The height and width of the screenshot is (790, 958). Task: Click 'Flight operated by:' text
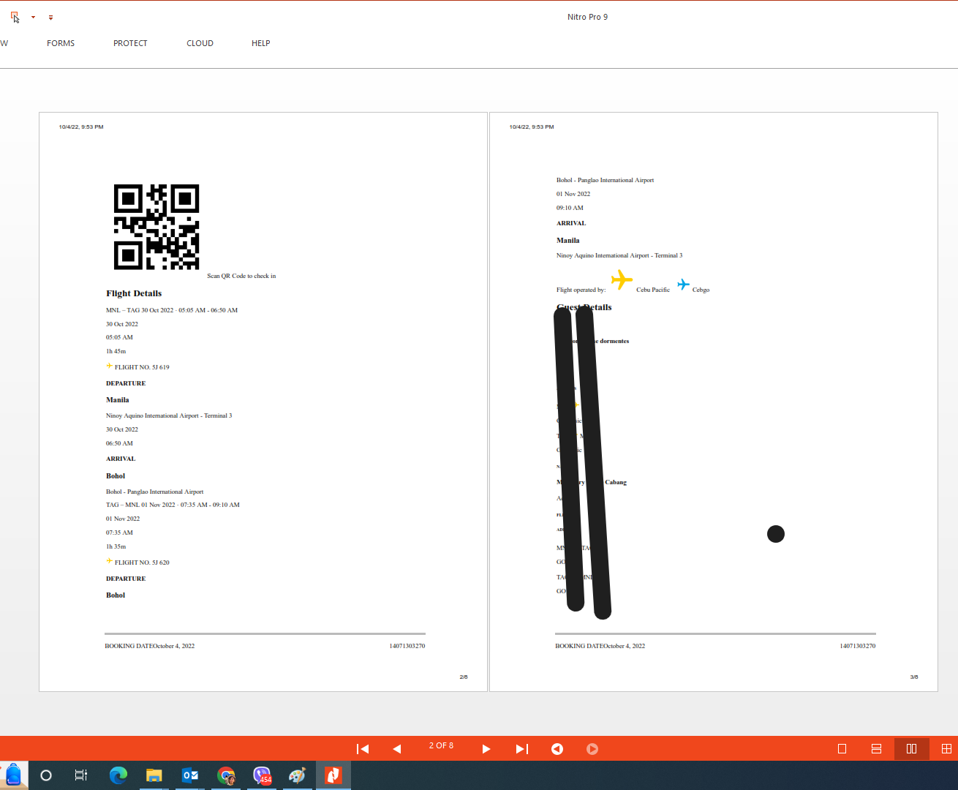pos(581,290)
